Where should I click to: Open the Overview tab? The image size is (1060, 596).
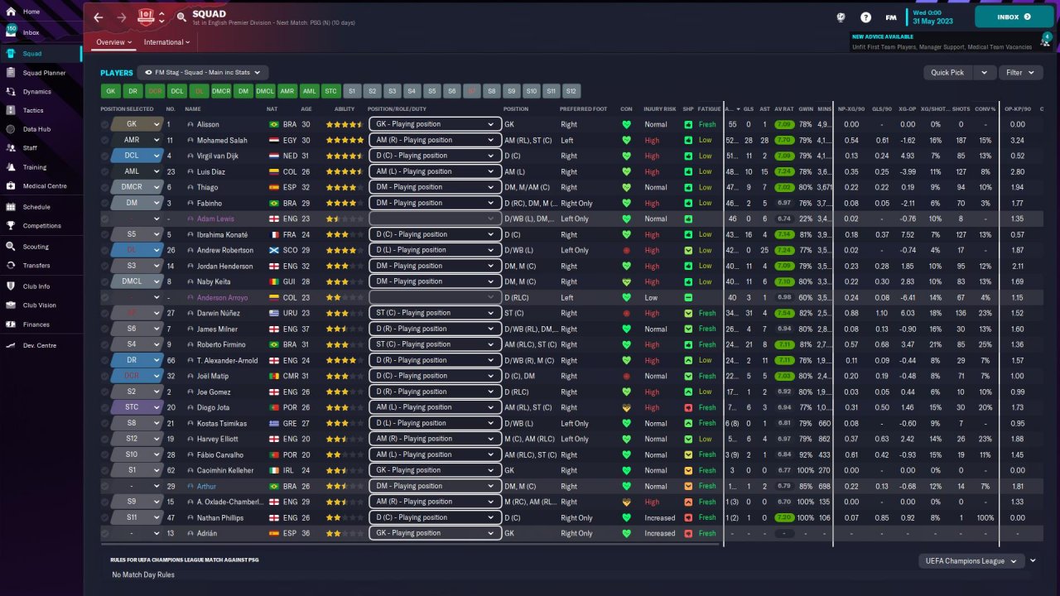pyautogui.click(x=114, y=42)
